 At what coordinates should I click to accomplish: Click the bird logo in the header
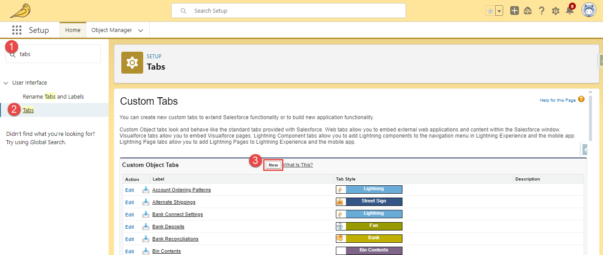(21, 11)
